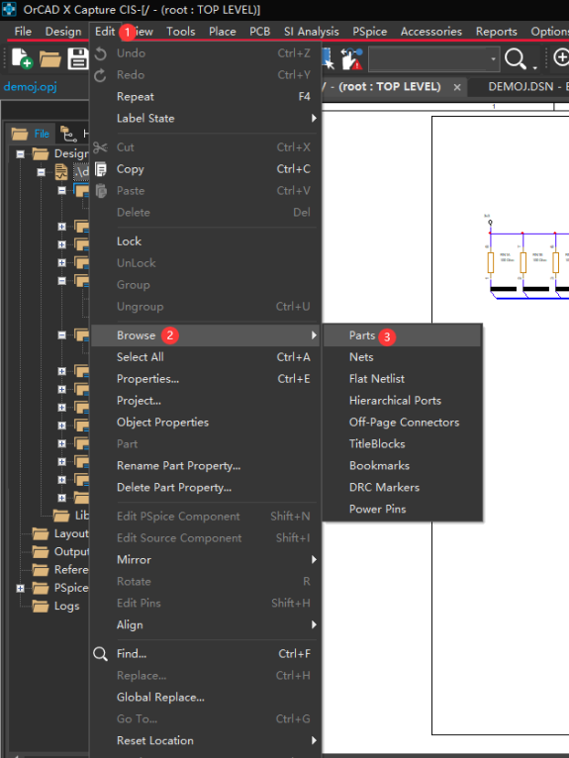Select Find... in the Edit menu
Viewport: 569px width, 758px height.
[206, 654]
